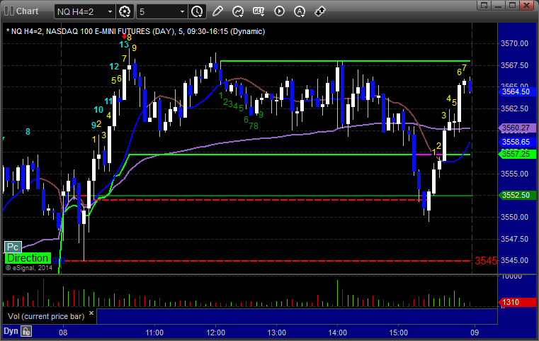Click the 15:00 time axis label
This screenshot has width=539, height=341.
coord(398,332)
